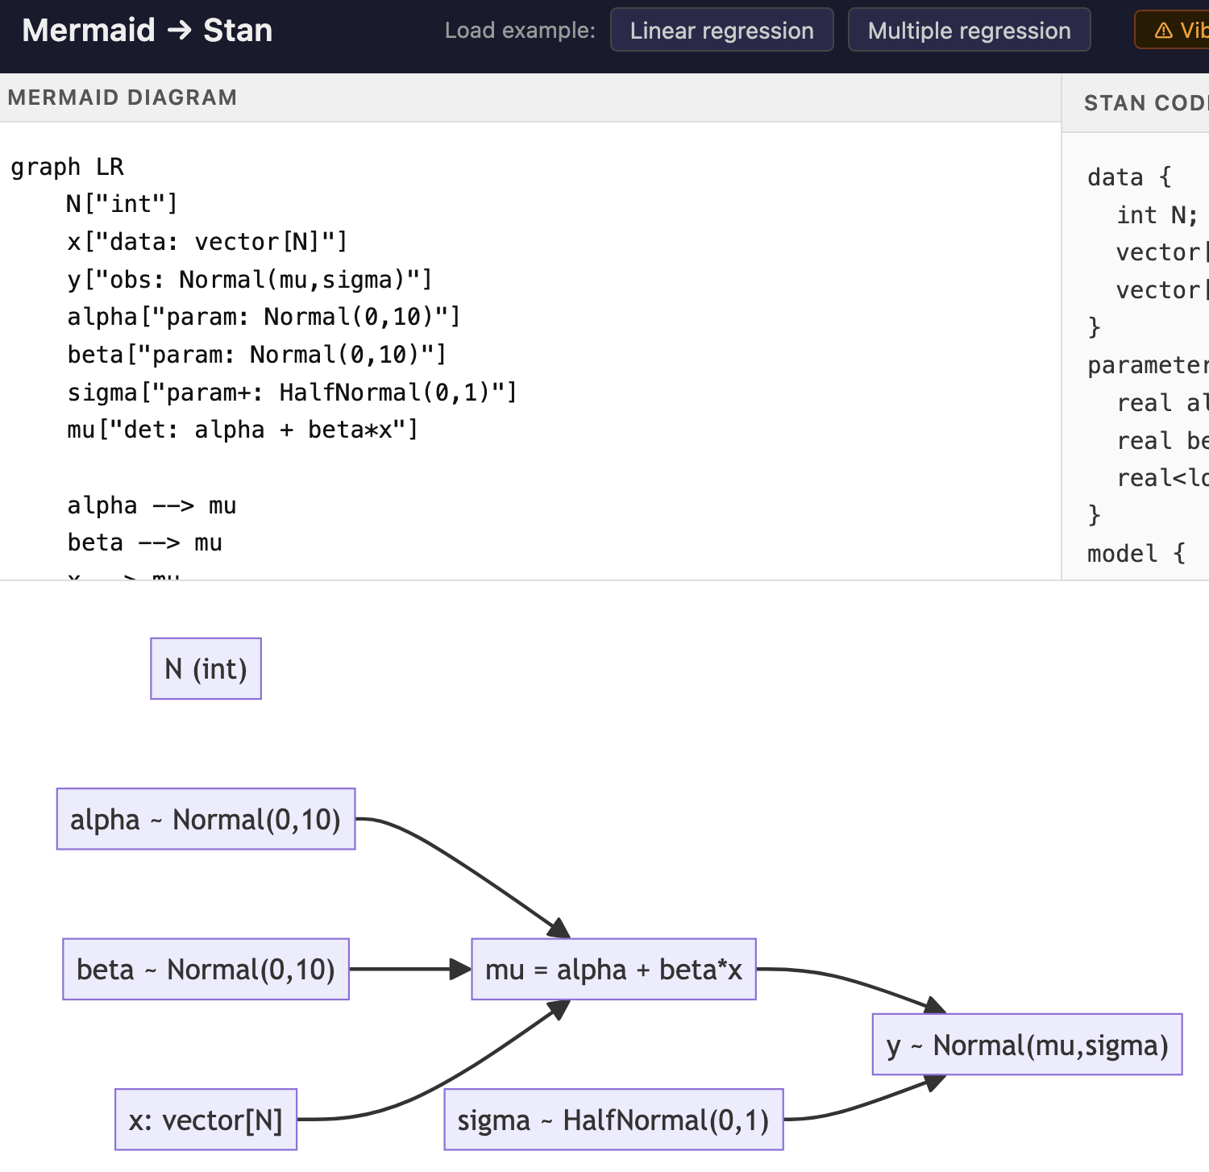Screen dimensions: 1209x1172
Task: Click the mu det definition line in editor
Action: coord(242,430)
